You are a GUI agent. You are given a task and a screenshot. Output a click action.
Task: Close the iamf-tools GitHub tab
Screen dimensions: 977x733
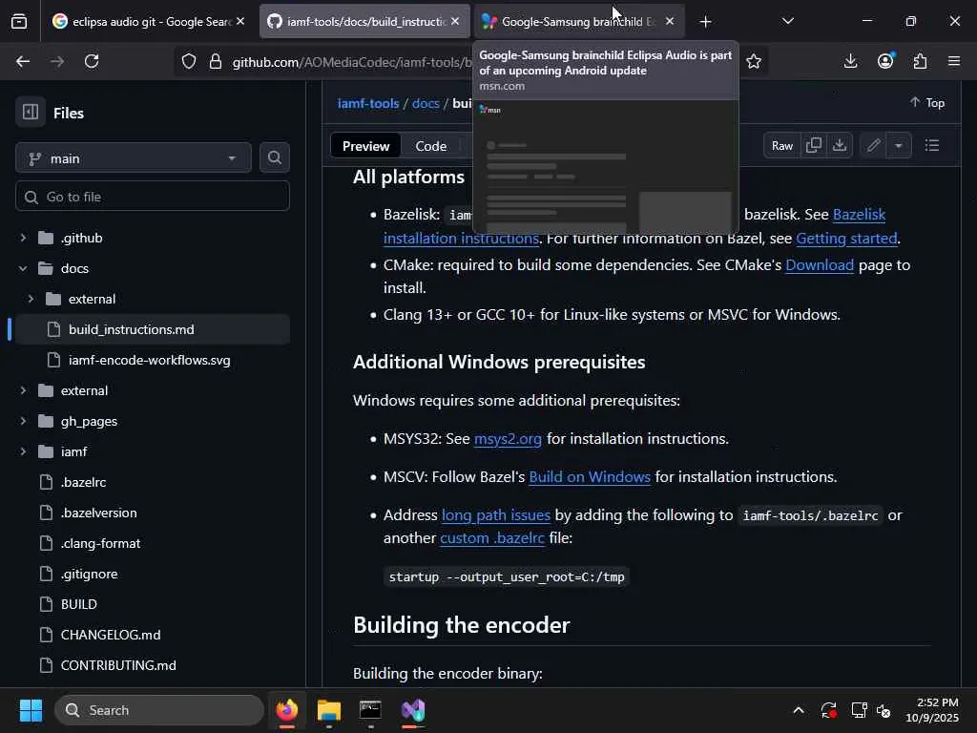pos(455,21)
